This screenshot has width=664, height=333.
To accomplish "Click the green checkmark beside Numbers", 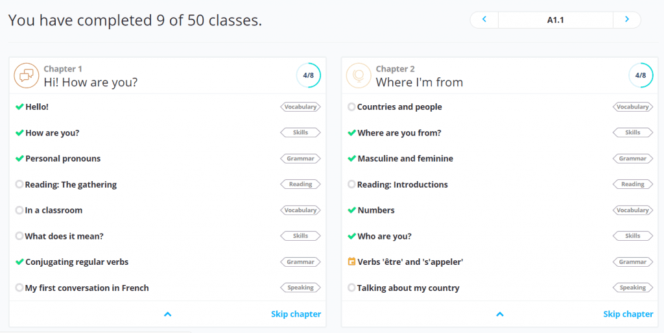I will 351,210.
